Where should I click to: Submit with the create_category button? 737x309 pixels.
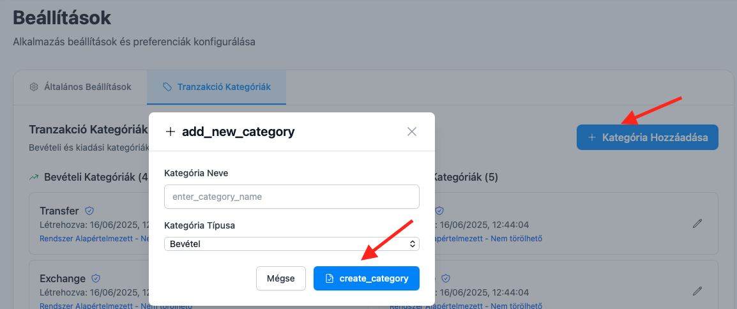click(366, 278)
